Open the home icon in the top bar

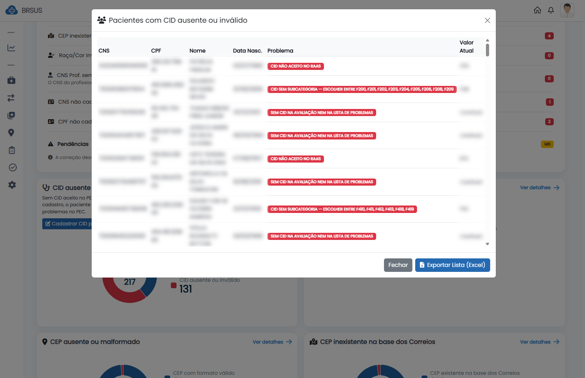[537, 10]
